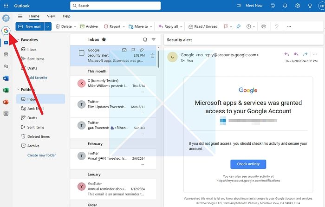Click the Check activity button

(x=248, y=164)
